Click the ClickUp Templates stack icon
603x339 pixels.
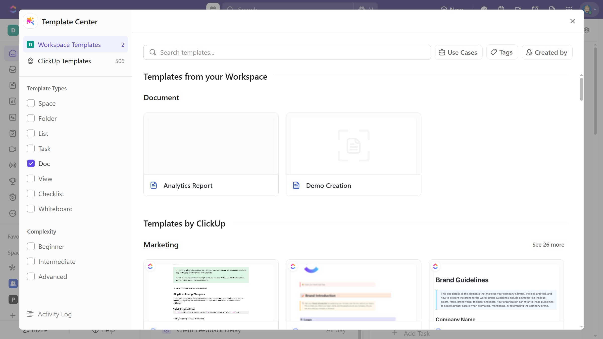pyautogui.click(x=30, y=61)
